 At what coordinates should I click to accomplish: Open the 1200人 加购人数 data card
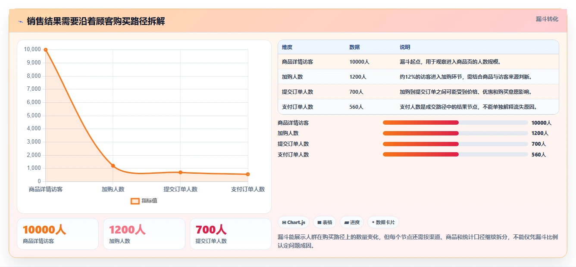[x=144, y=234]
